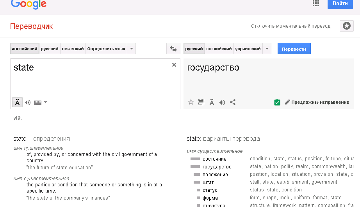Click the translated word государство
The width and height of the screenshot is (360, 207).
pyautogui.click(x=213, y=67)
